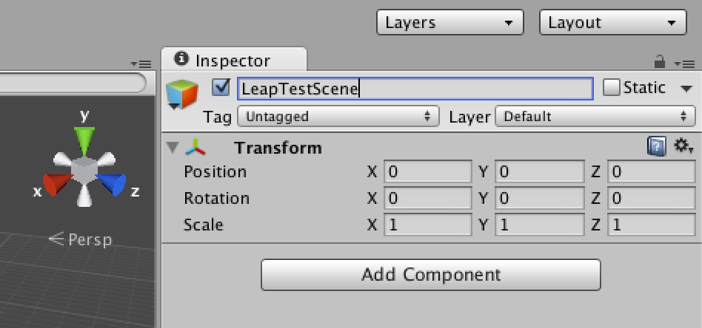Viewport: 702px width, 328px height.
Task: Open the Layers dropdown menu
Action: tap(450, 22)
